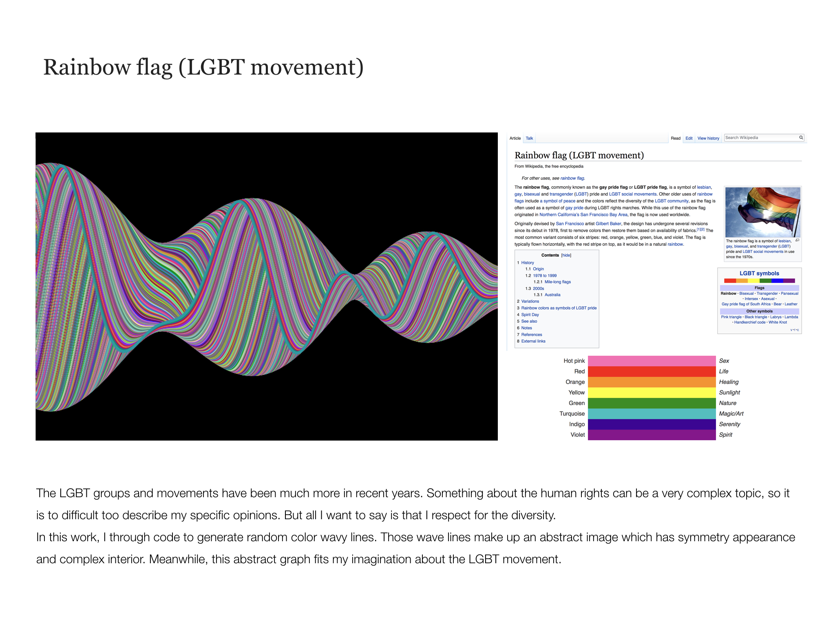Click the rainbow flag photo thumbnail
Image resolution: width=835 pixels, height=626 pixels.
pyautogui.click(x=763, y=212)
